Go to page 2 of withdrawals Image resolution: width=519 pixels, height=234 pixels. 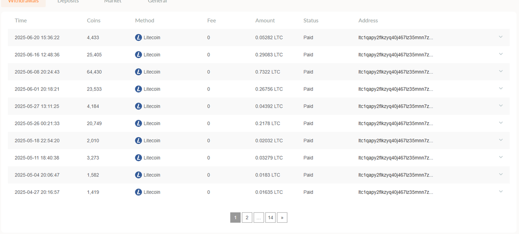click(x=247, y=218)
